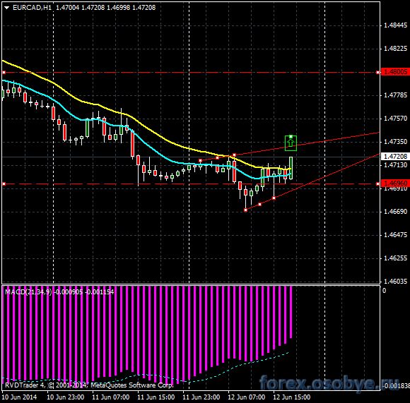This screenshot has height=403, width=410.
Task: Grab left handle of lower dashed red line
Action: [x=4, y=184]
